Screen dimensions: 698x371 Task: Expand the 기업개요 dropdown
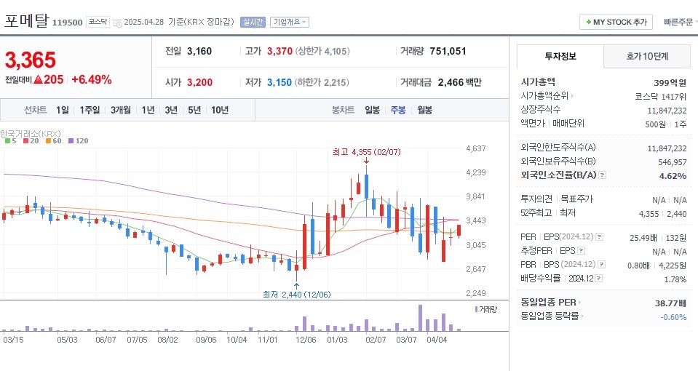pyautogui.click(x=290, y=22)
